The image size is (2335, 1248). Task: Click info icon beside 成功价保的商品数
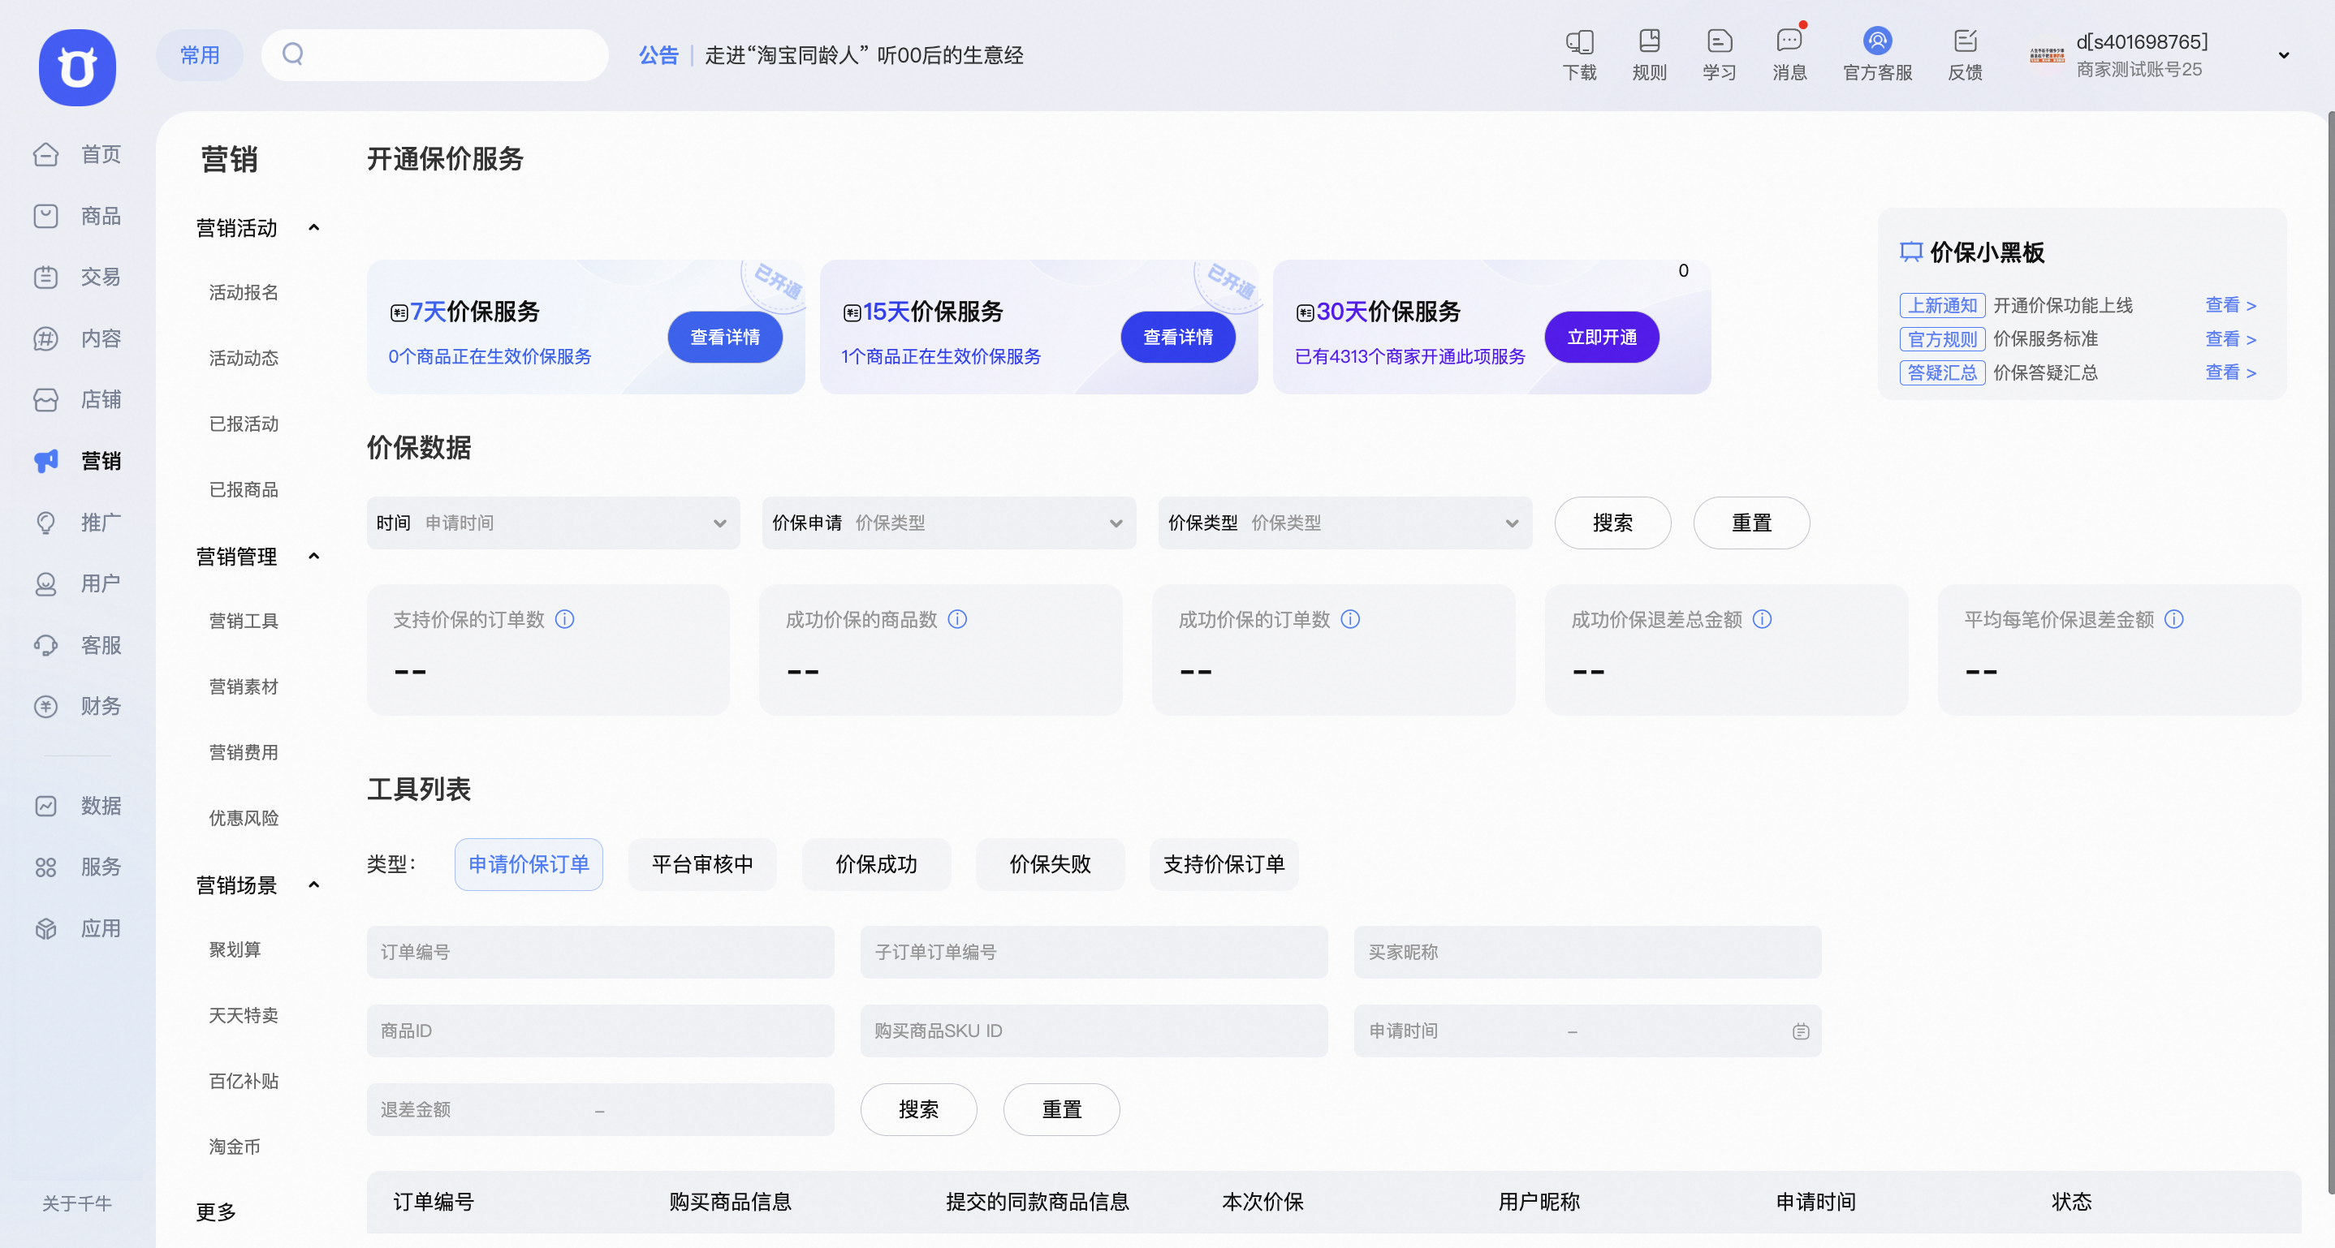(957, 619)
